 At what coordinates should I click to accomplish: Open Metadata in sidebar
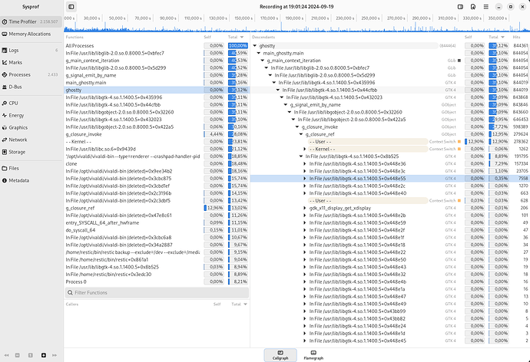(x=31, y=180)
